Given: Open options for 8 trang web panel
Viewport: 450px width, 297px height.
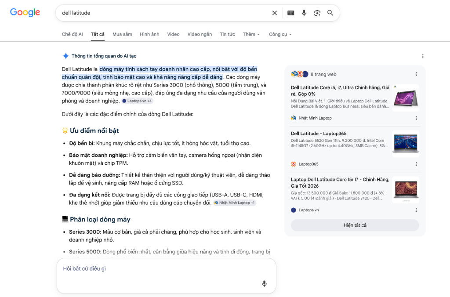Looking at the screenshot, I should [x=416, y=74].
